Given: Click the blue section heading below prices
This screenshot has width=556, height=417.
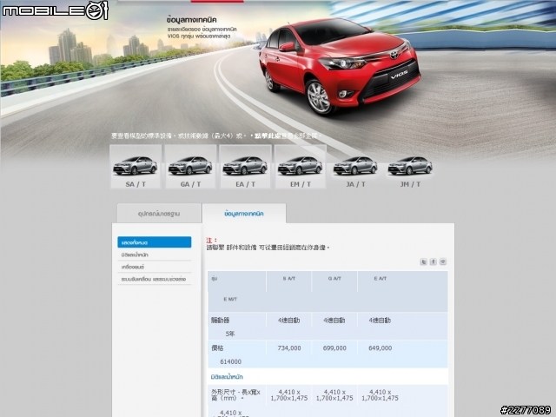Looking at the screenshot, I should pos(227,376).
